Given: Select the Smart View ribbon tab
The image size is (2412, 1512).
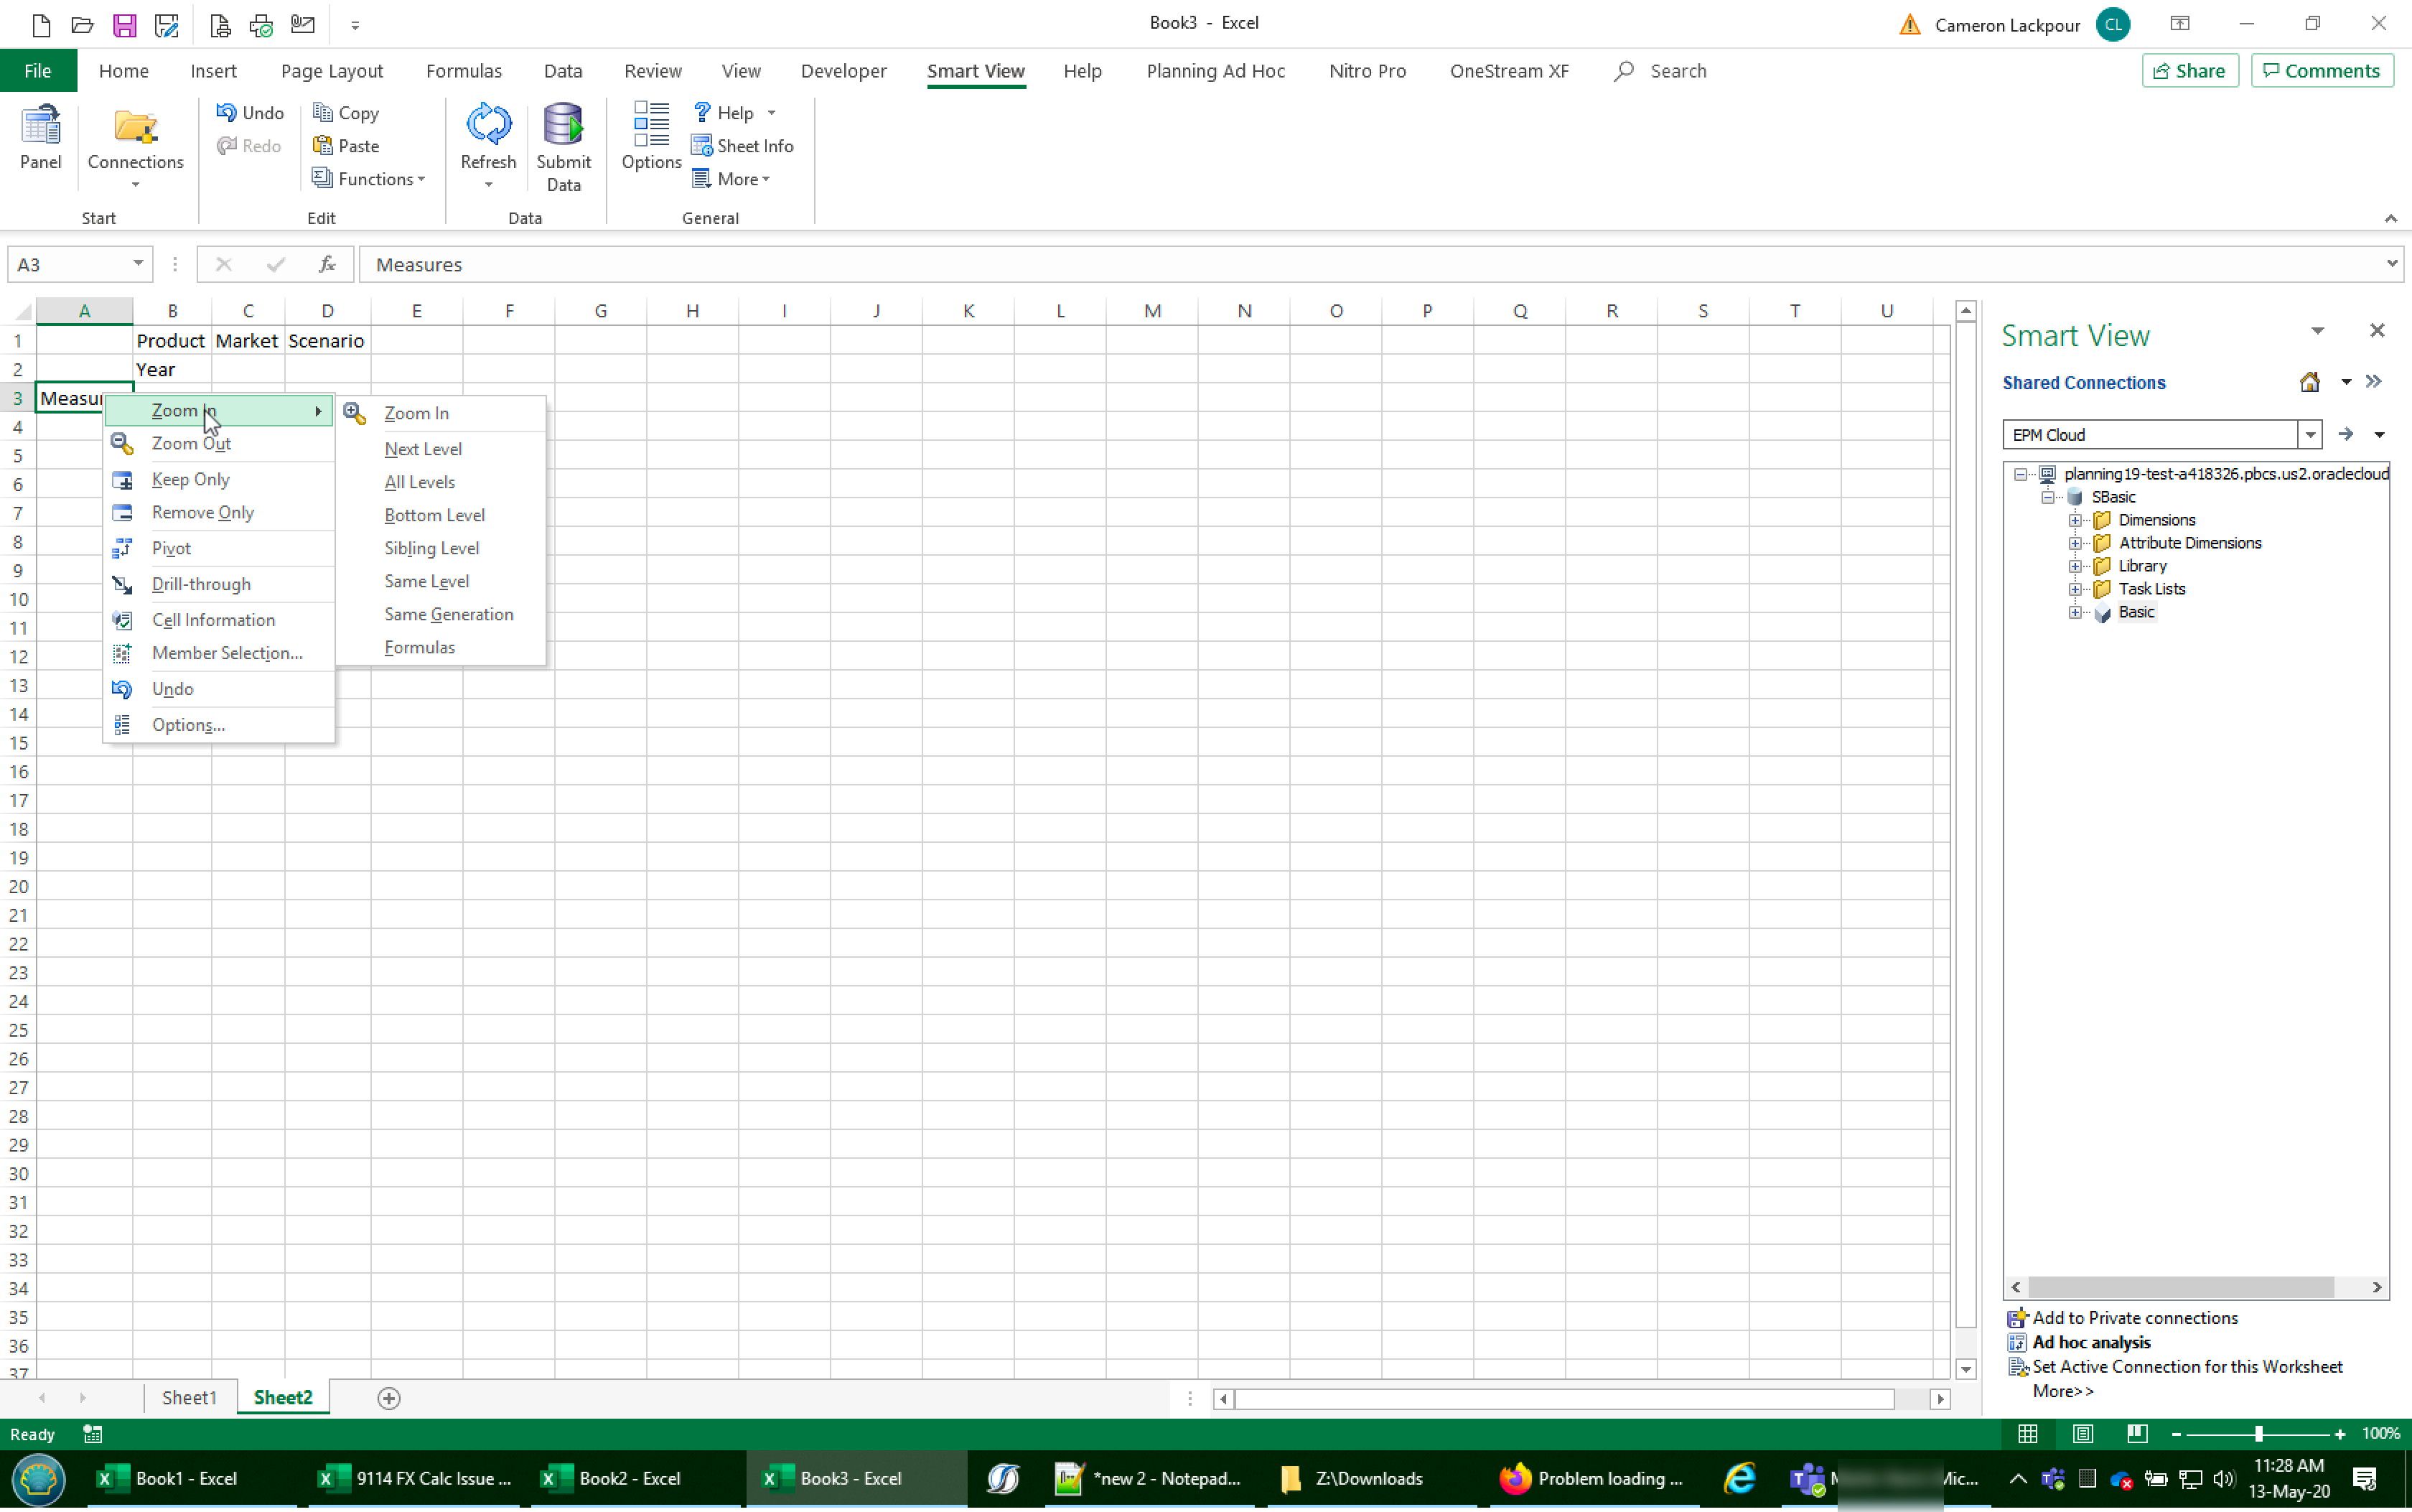Looking at the screenshot, I should click(976, 71).
